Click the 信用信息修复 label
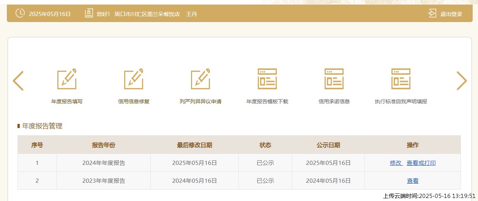Viewport: 478px width, 201px height. tap(134, 101)
